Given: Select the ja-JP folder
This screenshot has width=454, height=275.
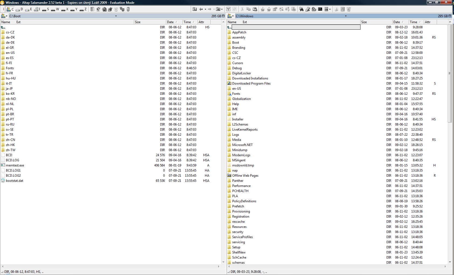Looking at the screenshot, I should click(9, 89).
